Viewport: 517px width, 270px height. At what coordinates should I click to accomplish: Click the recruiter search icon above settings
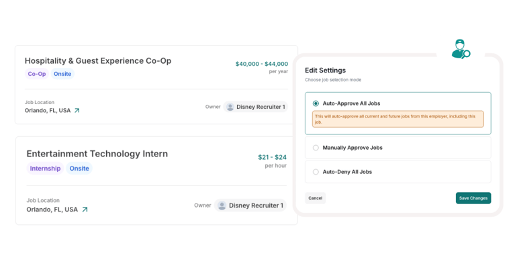(x=461, y=49)
